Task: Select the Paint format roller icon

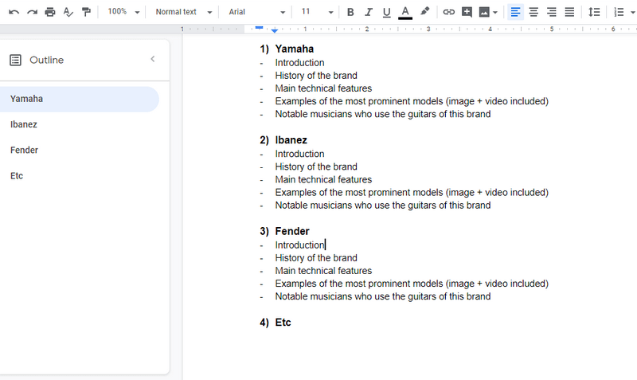Action: (86, 12)
